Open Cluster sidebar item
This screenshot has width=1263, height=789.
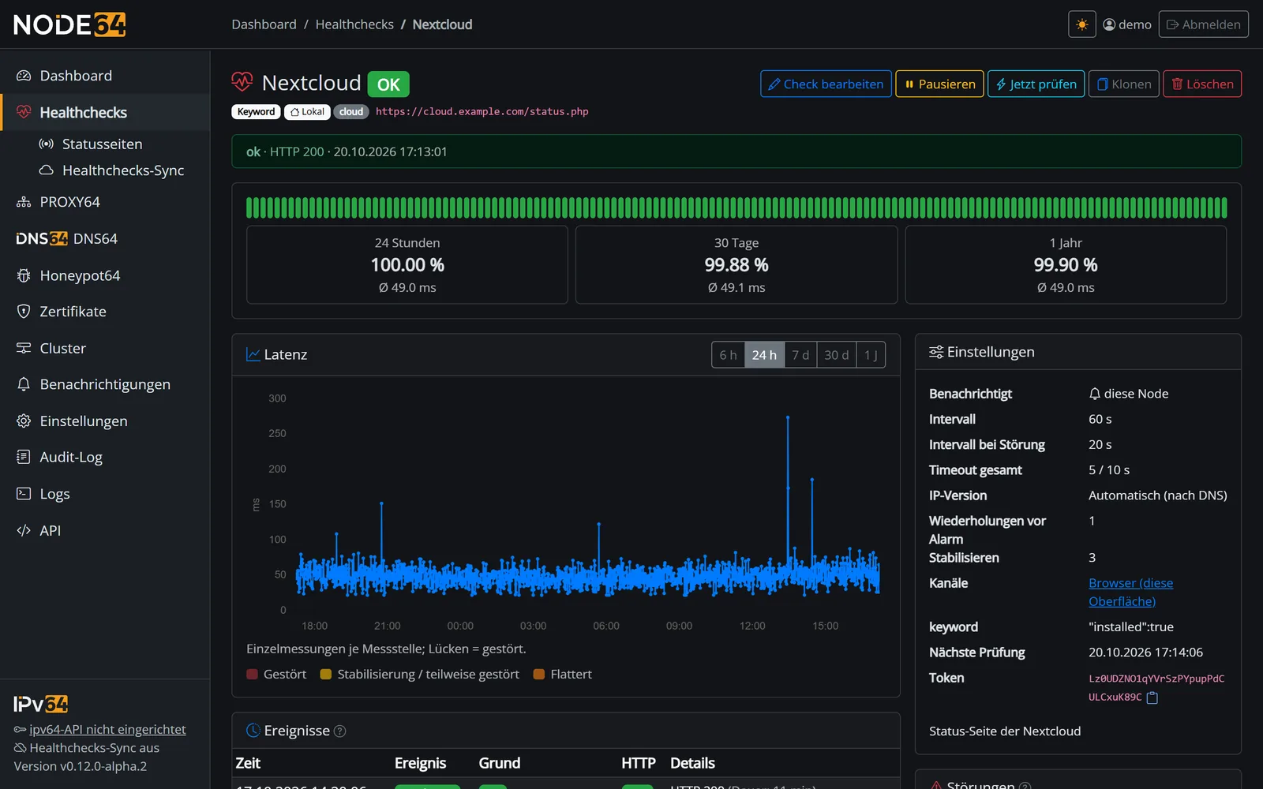(x=105, y=348)
